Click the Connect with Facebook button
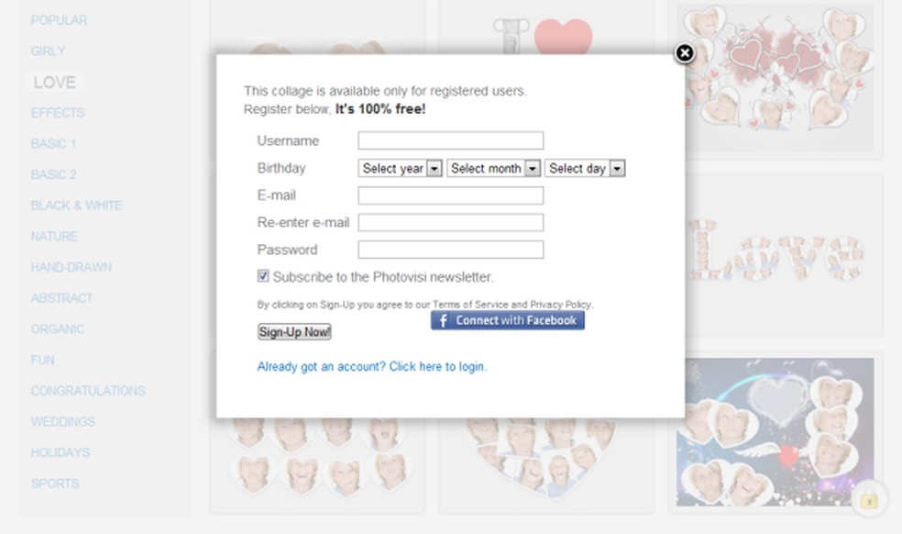 508,320
